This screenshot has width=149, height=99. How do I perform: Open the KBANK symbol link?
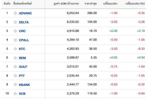click(x=24, y=85)
